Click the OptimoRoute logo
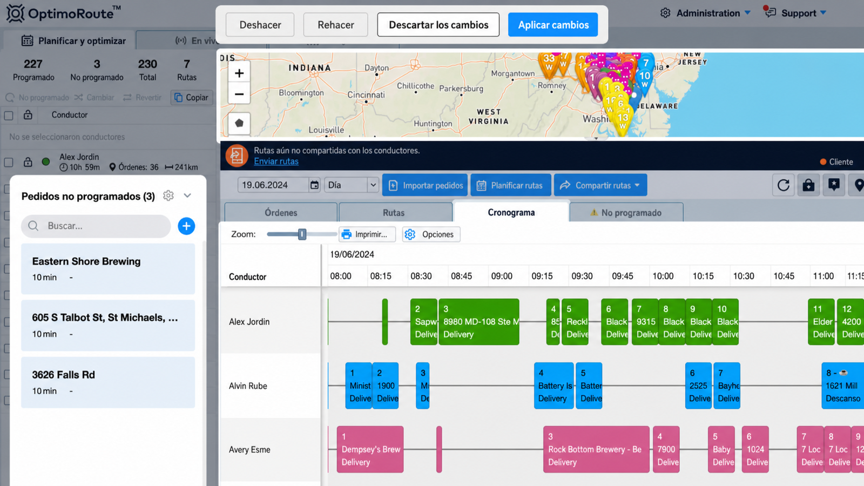The width and height of the screenshot is (864, 486). pyautogui.click(x=64, y=13)
